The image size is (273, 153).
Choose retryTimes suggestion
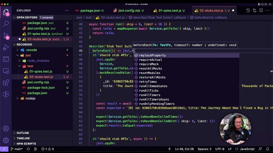click(x=186, y=82)
